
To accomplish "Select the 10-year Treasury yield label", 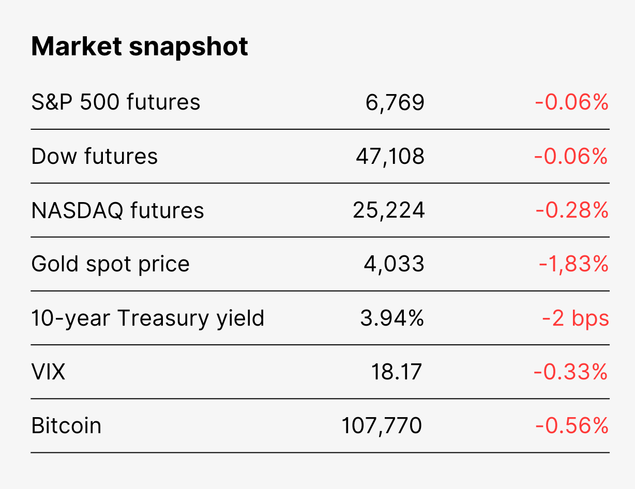I will pos(148,318).
